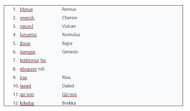Click the answer Daled
Screen dimensions: 190x111
pyautogui.click(x=68, y=86)
